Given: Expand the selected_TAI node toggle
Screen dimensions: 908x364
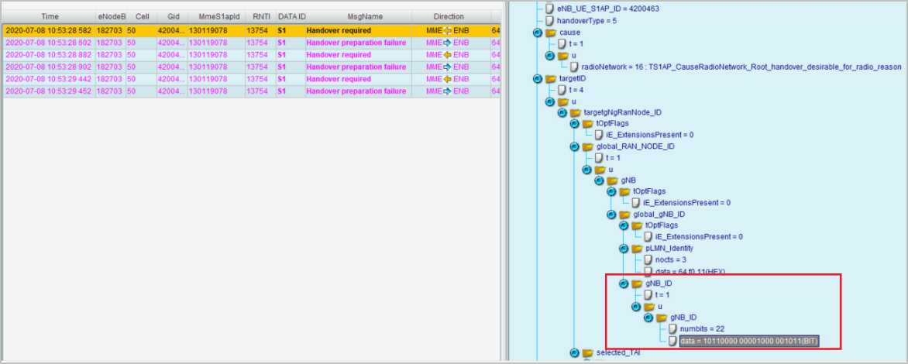Looking at the screenshot, I should pos(574,352).
